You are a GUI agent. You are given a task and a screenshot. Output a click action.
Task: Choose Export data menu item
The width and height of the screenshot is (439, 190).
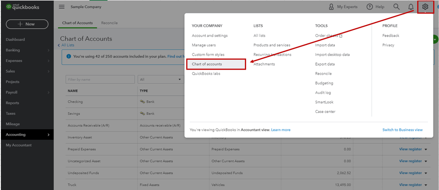[325, 64]
